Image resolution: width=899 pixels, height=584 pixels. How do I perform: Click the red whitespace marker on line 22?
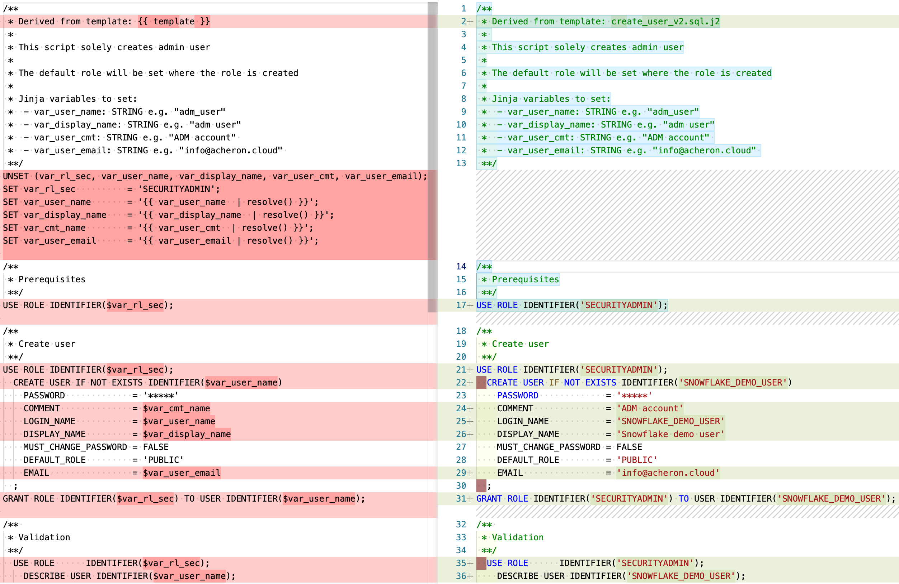pos(481,383)
